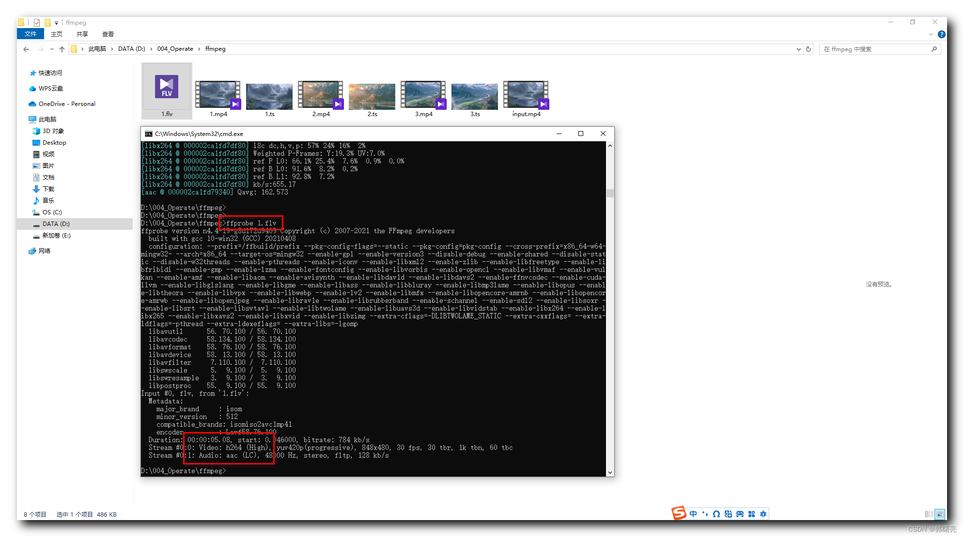Select DATA (D:) in navigation pane

(x=56, y=224)
